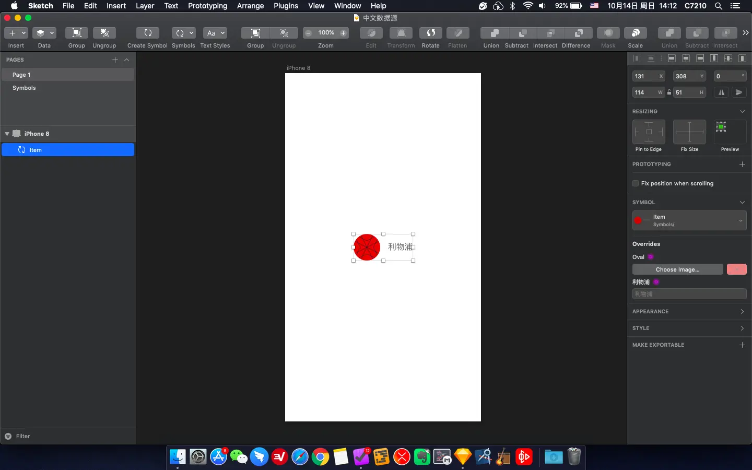Expand the Style section

point(742,328)
